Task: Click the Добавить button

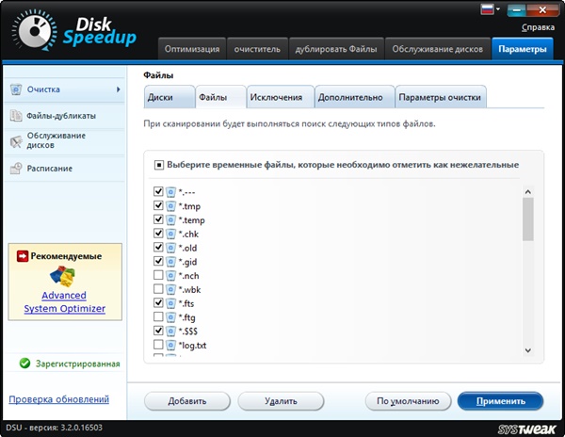Action: click(187, 400)
